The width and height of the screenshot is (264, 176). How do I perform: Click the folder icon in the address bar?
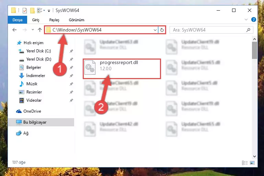pyautogui.click(x=48, y=30)
